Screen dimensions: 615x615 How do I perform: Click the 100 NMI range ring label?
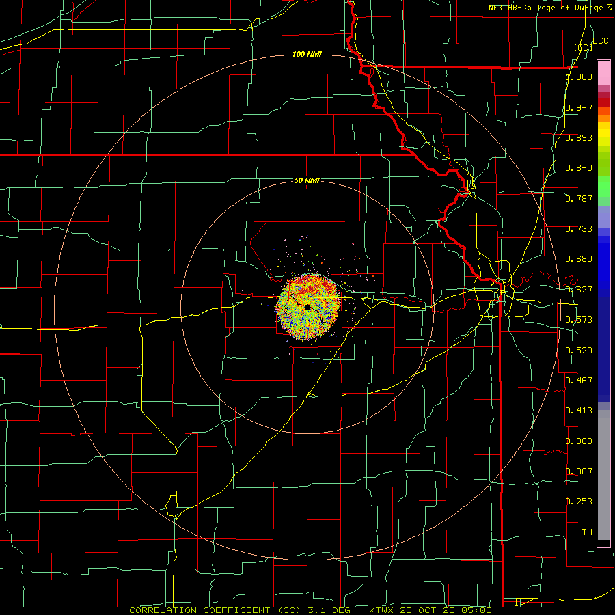(307, 54)
